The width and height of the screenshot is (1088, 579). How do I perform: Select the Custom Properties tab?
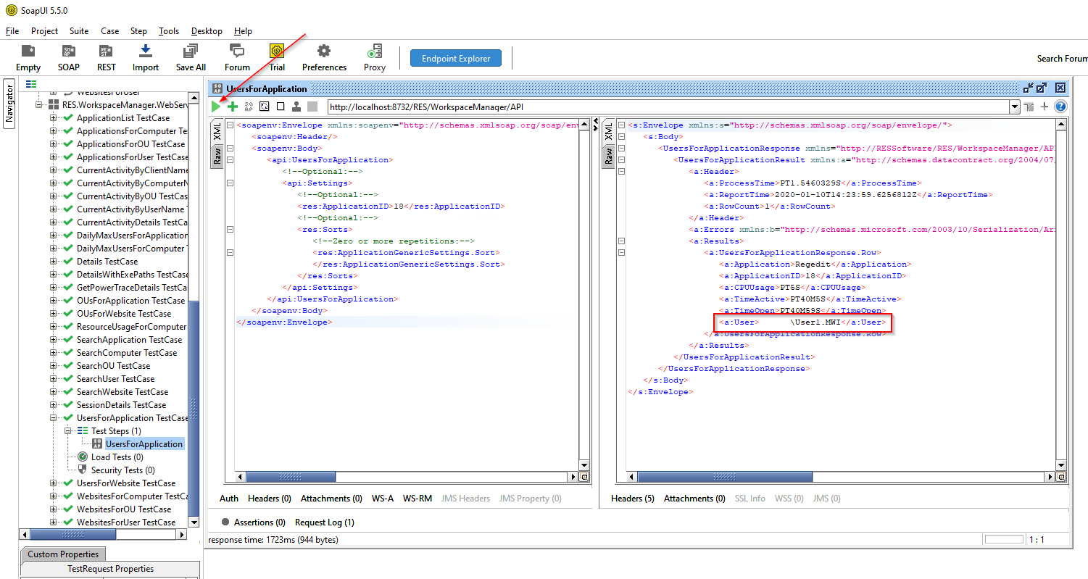pos(62,554)
